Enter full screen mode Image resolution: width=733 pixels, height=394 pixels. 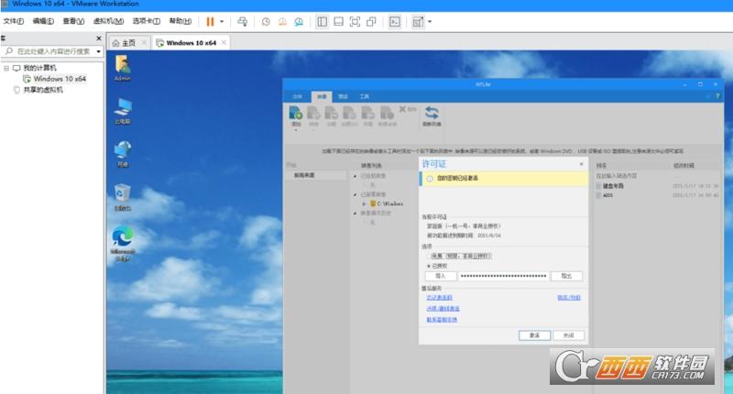(355, 21)
